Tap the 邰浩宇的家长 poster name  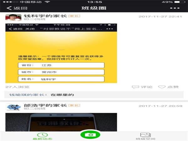[x=45, y=105]
